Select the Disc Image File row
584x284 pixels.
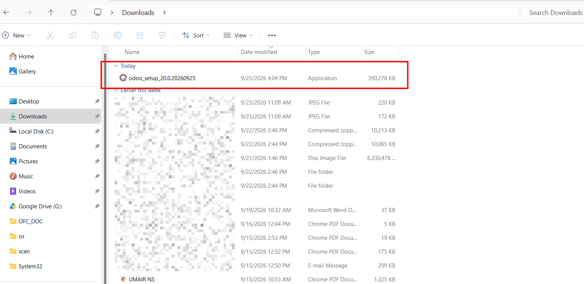click(x=256, y=158)
